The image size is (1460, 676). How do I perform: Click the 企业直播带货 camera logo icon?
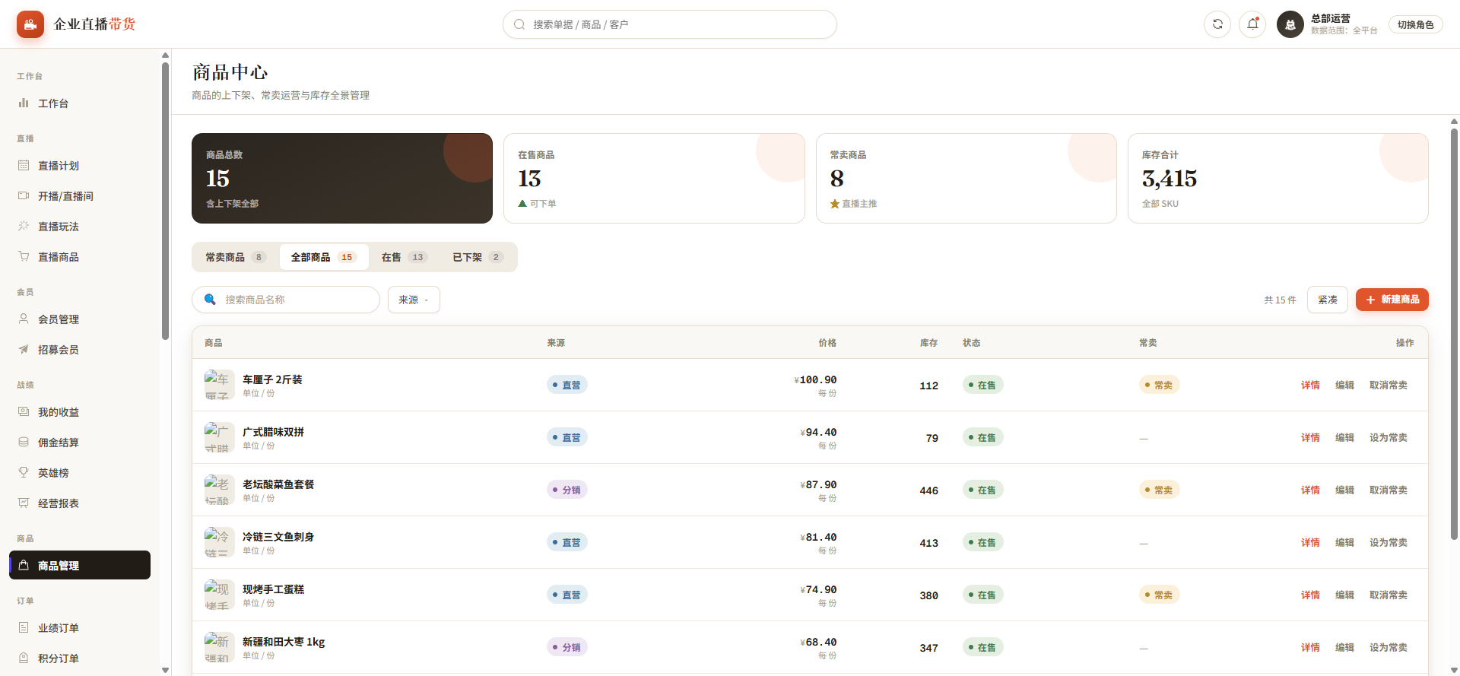click(30, 24)
